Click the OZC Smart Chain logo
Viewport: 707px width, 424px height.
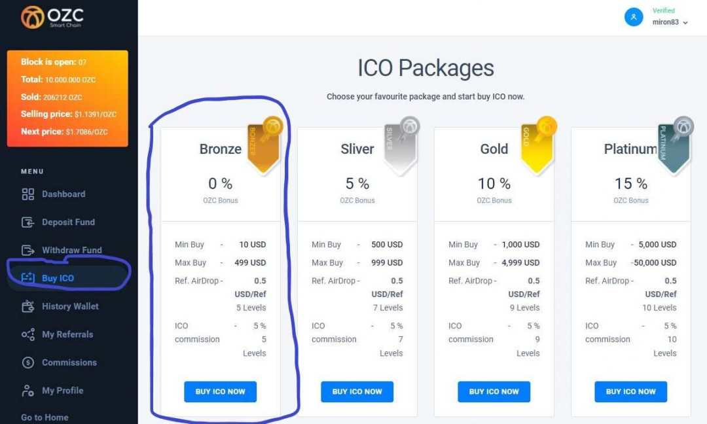[52, 17]
